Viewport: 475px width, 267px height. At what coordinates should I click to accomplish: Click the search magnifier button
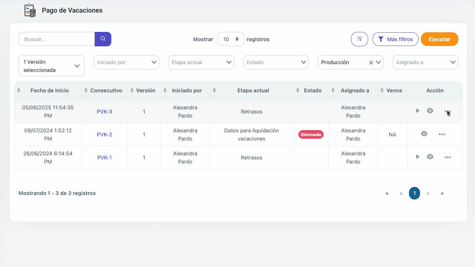pos(103,39)
